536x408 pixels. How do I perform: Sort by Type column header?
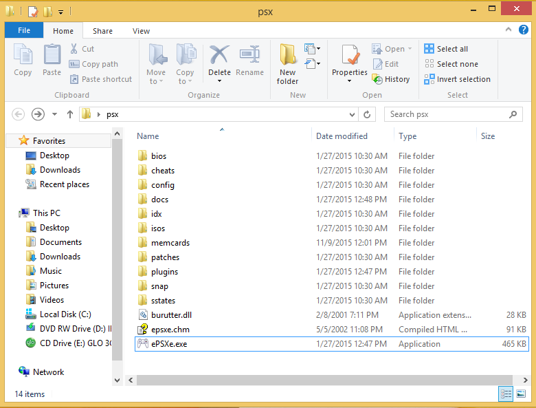point(407,136)
